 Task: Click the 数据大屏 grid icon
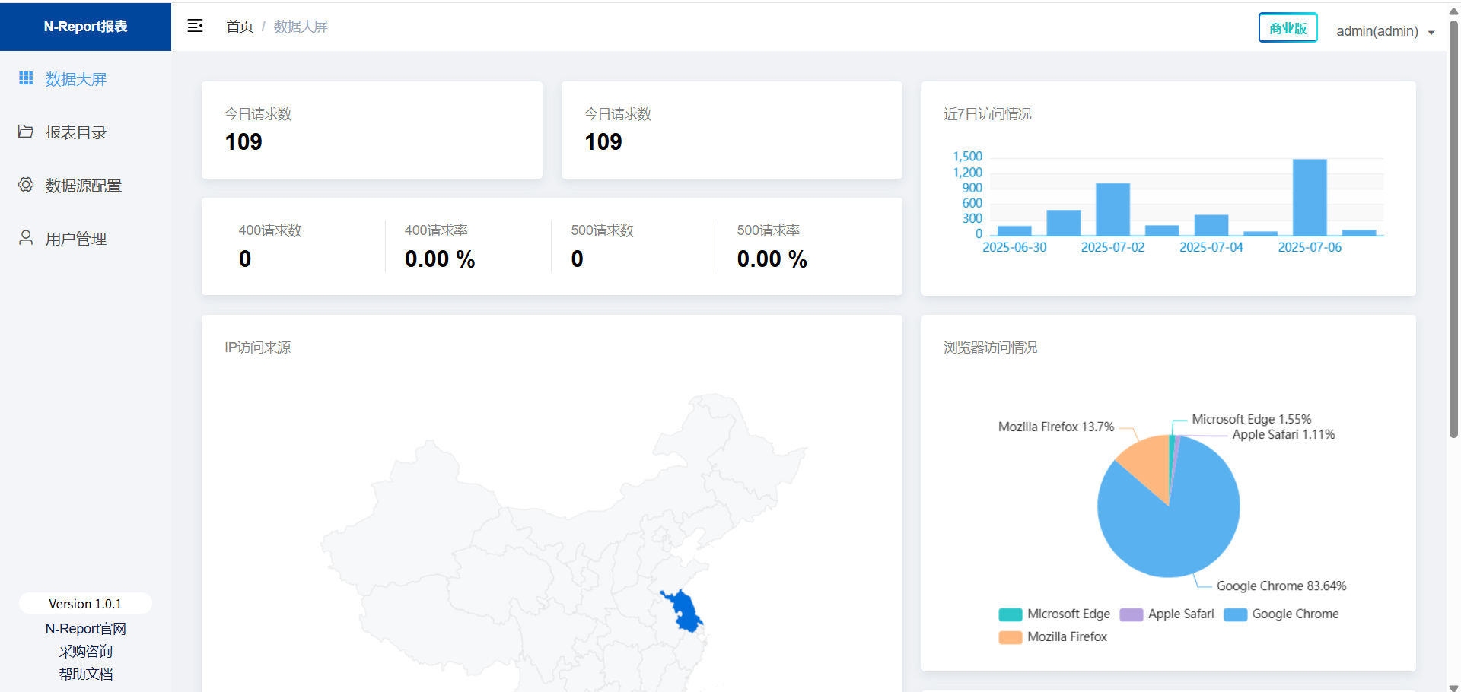(x=26, y=78)
